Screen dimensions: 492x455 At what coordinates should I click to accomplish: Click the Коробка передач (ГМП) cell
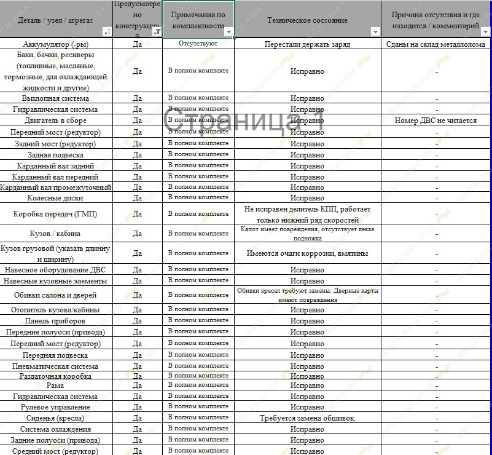click(56, 214)
